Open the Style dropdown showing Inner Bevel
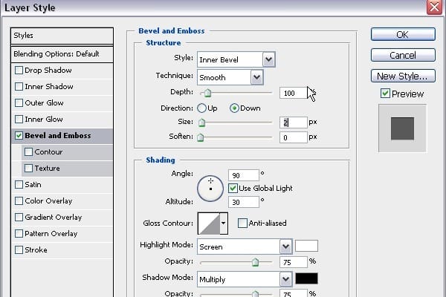 click(236, 59)
